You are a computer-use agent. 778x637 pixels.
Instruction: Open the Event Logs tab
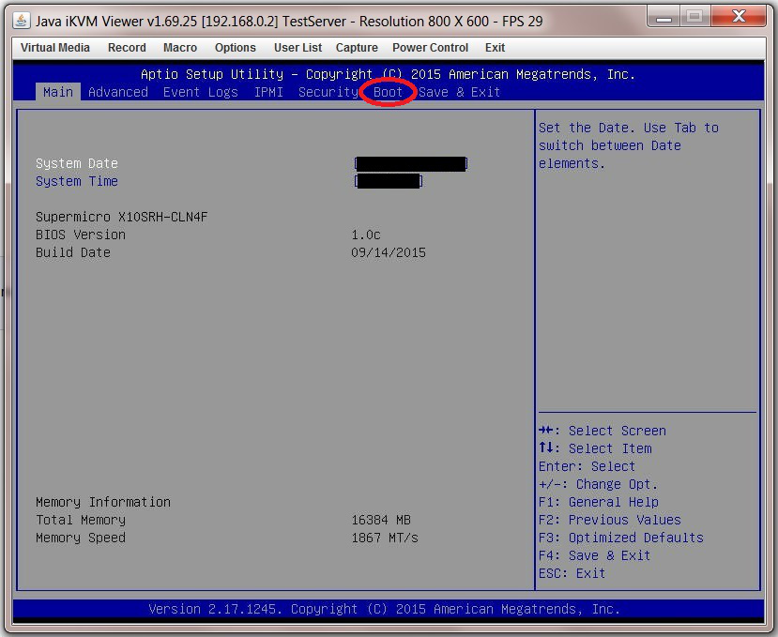click(x=200, y=92)
